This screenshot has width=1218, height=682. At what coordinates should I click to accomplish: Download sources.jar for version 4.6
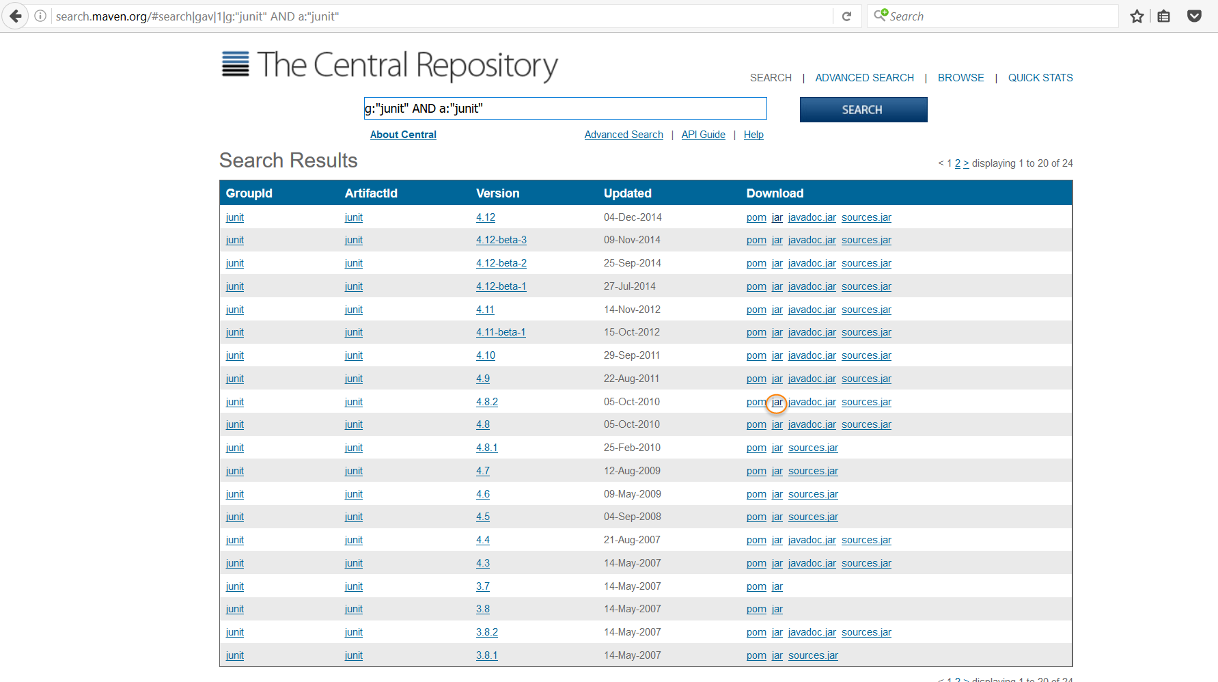coord(813,494)
